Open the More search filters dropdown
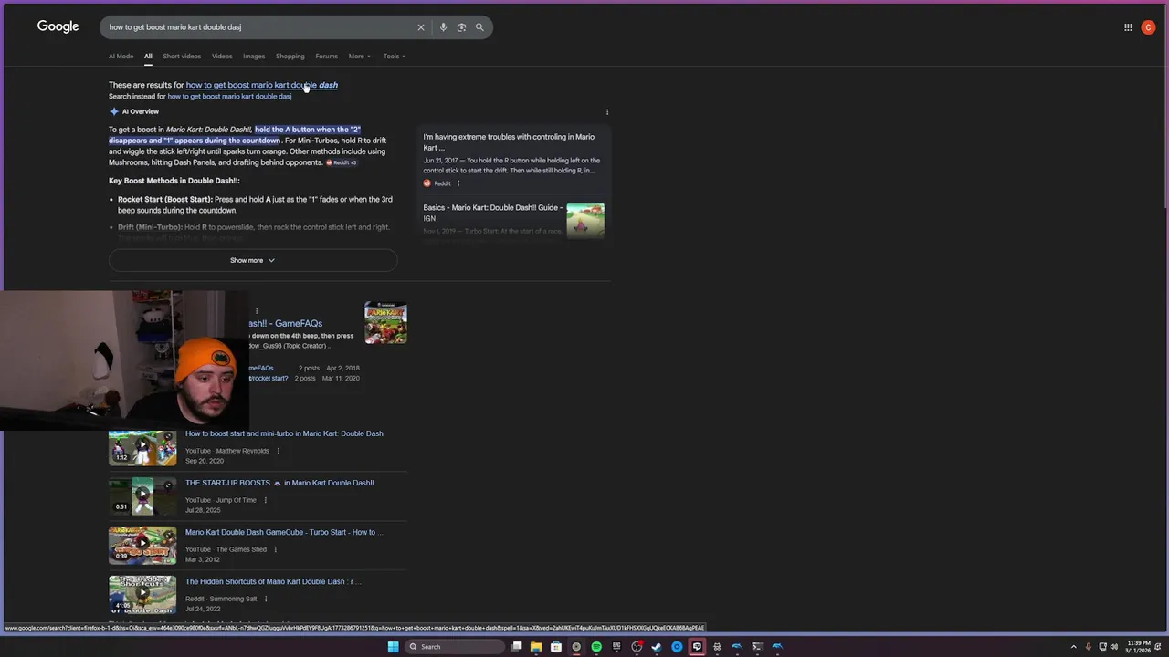Viewport: 1169px width, 657px height. (x=360, y=57)
